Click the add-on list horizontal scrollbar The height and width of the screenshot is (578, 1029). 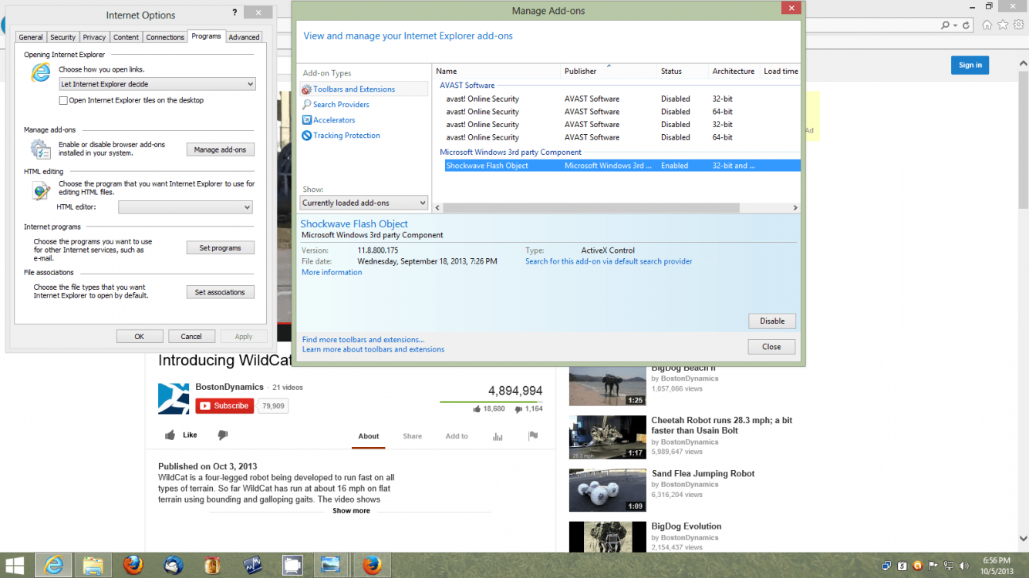(x=592, y=208)
